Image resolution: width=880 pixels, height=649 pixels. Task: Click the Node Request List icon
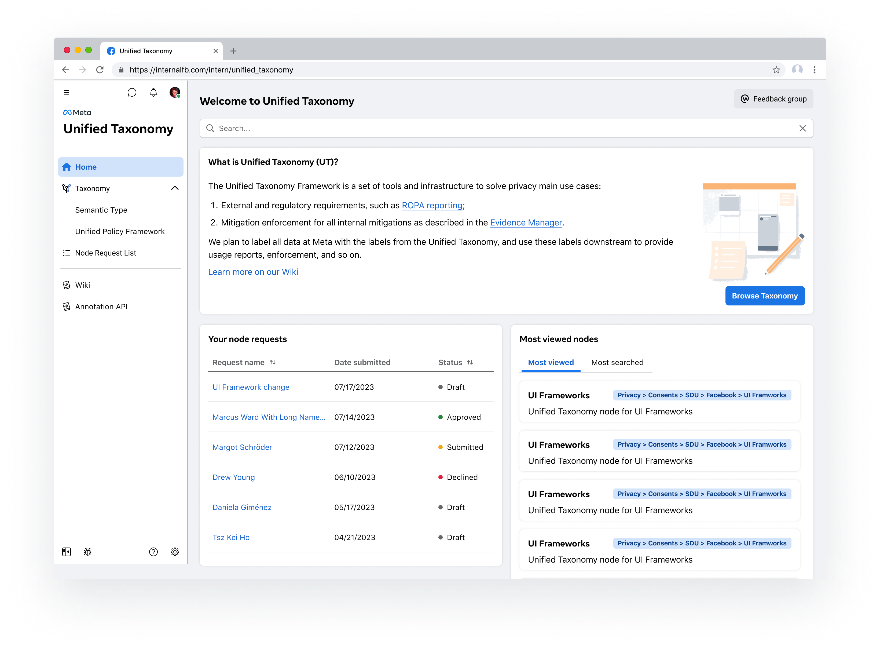(x=66, y=253)
